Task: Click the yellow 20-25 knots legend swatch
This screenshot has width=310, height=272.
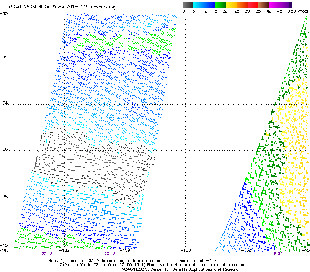Action: pos(231,5)
